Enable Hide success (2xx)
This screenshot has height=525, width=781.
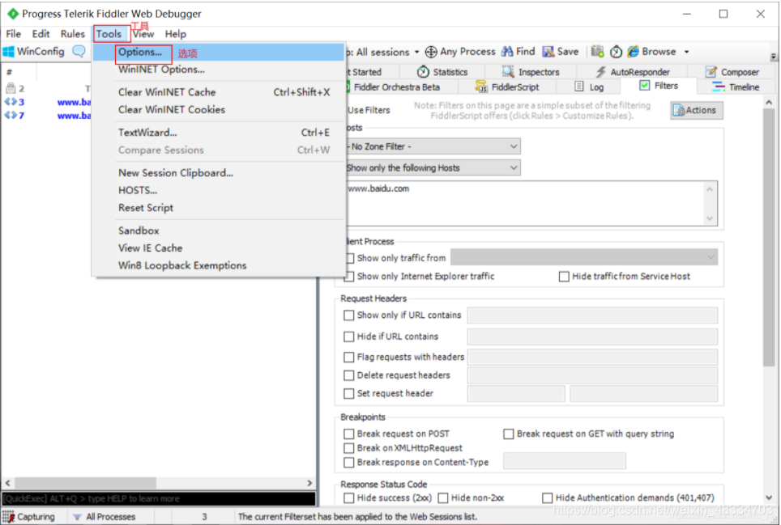coord(348,497)
